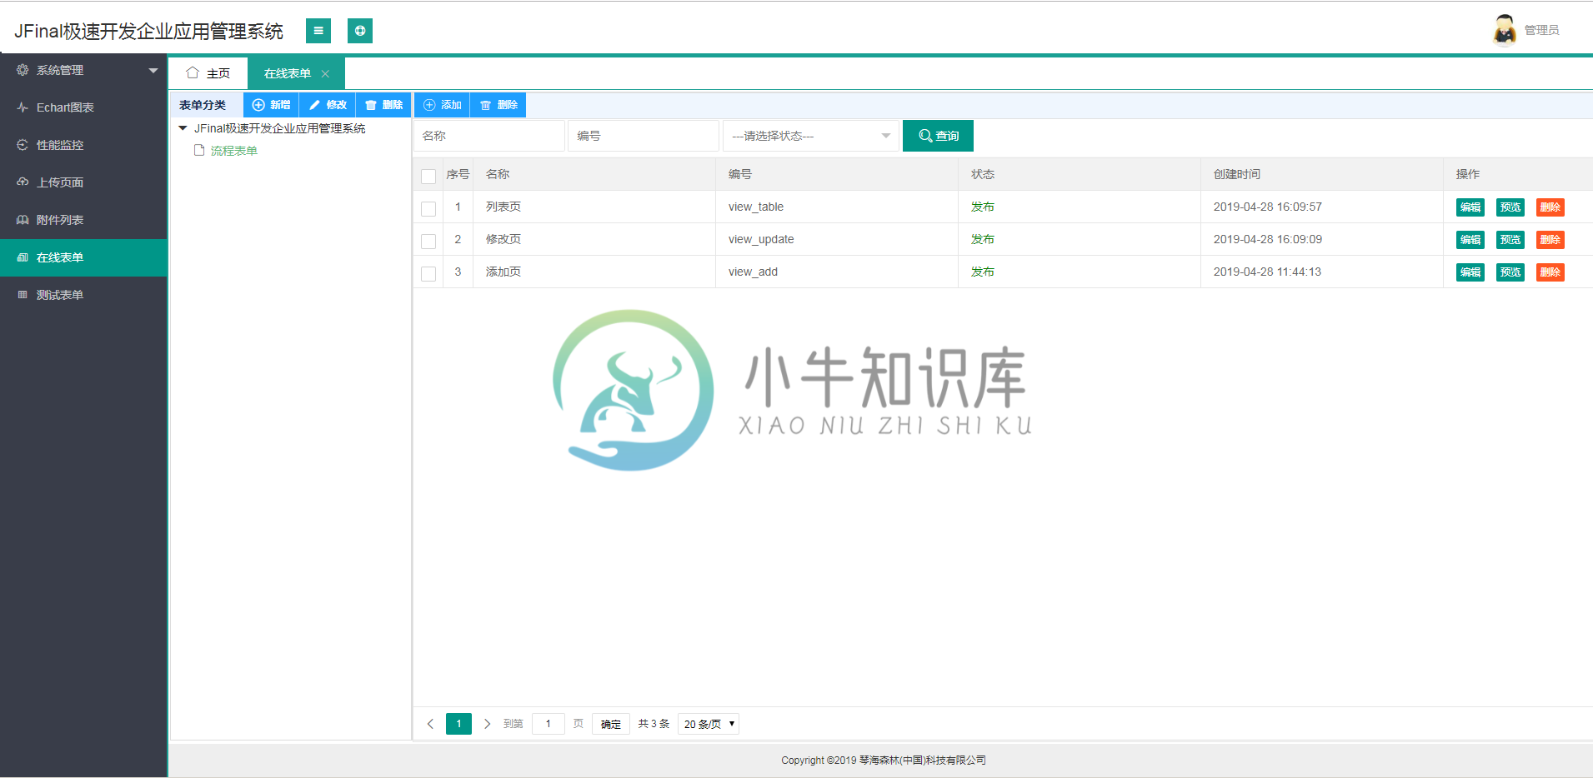This screenshot has width=1593, height=778.
Task: Collapse the JFinal tree node triangle
Action: [183, 128]
